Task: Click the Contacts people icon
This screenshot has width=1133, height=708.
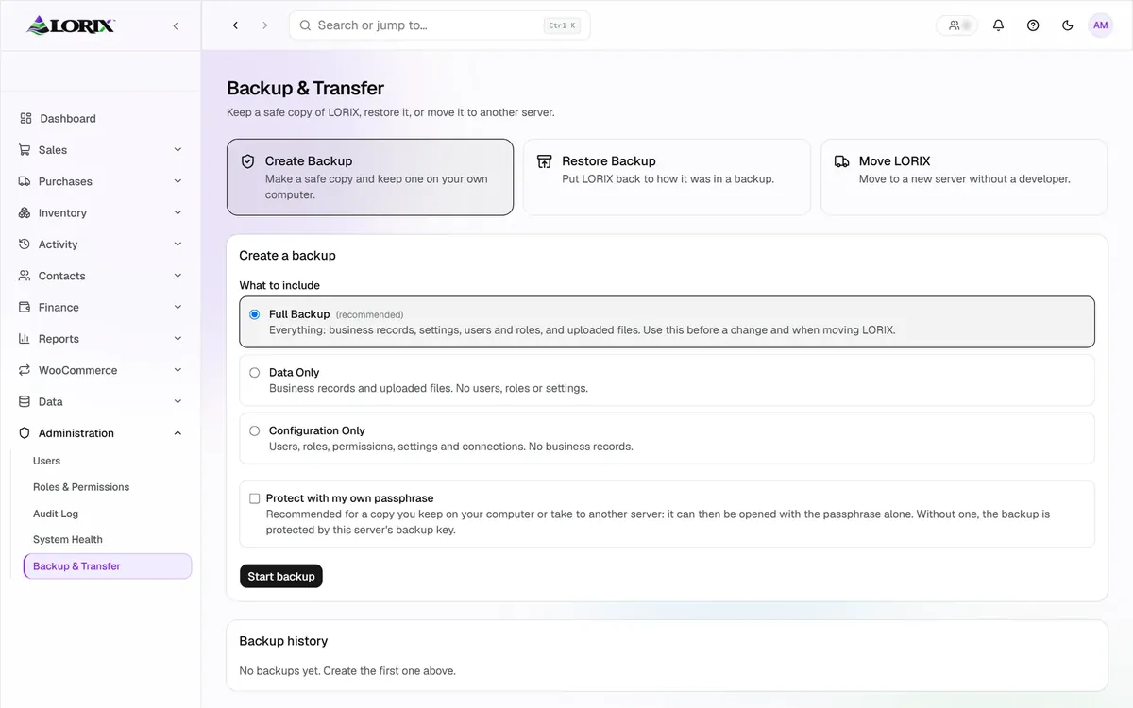Action: (25, 276)
